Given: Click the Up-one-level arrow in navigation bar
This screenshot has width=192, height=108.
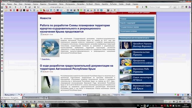Looking at the screenshot, I should pos(26,7).
